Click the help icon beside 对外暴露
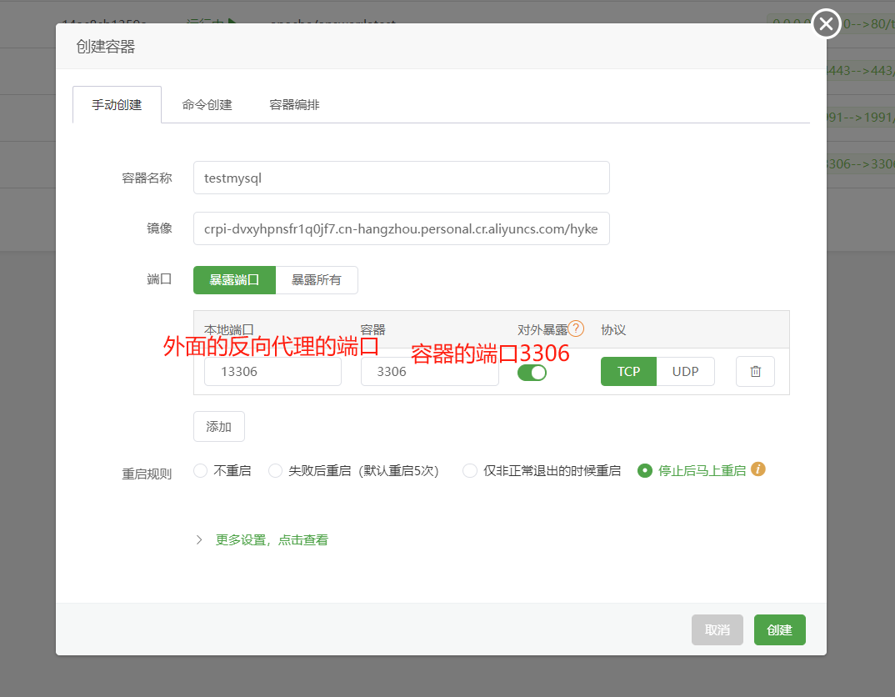 click(576, 328)
